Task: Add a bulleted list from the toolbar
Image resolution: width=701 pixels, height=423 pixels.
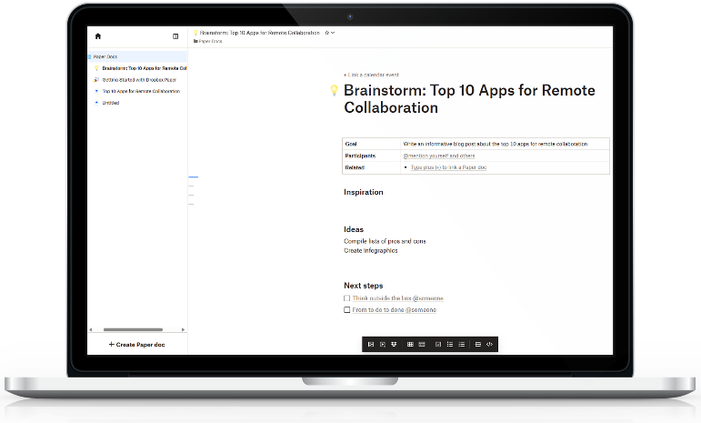Action: click(x=450, y=345)
